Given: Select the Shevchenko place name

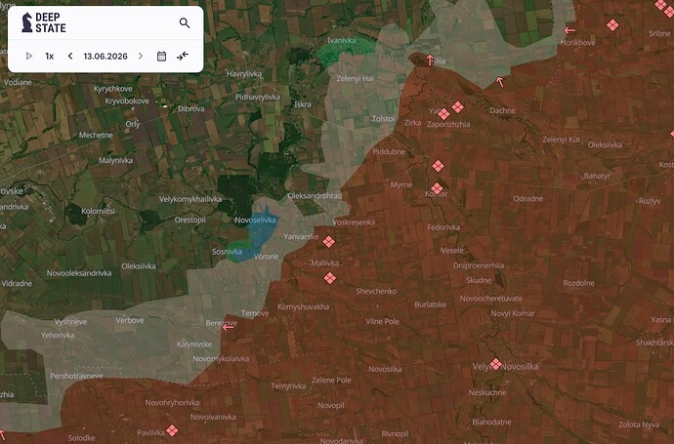Looking at the screenshot, I should click(x=376, y=291).
